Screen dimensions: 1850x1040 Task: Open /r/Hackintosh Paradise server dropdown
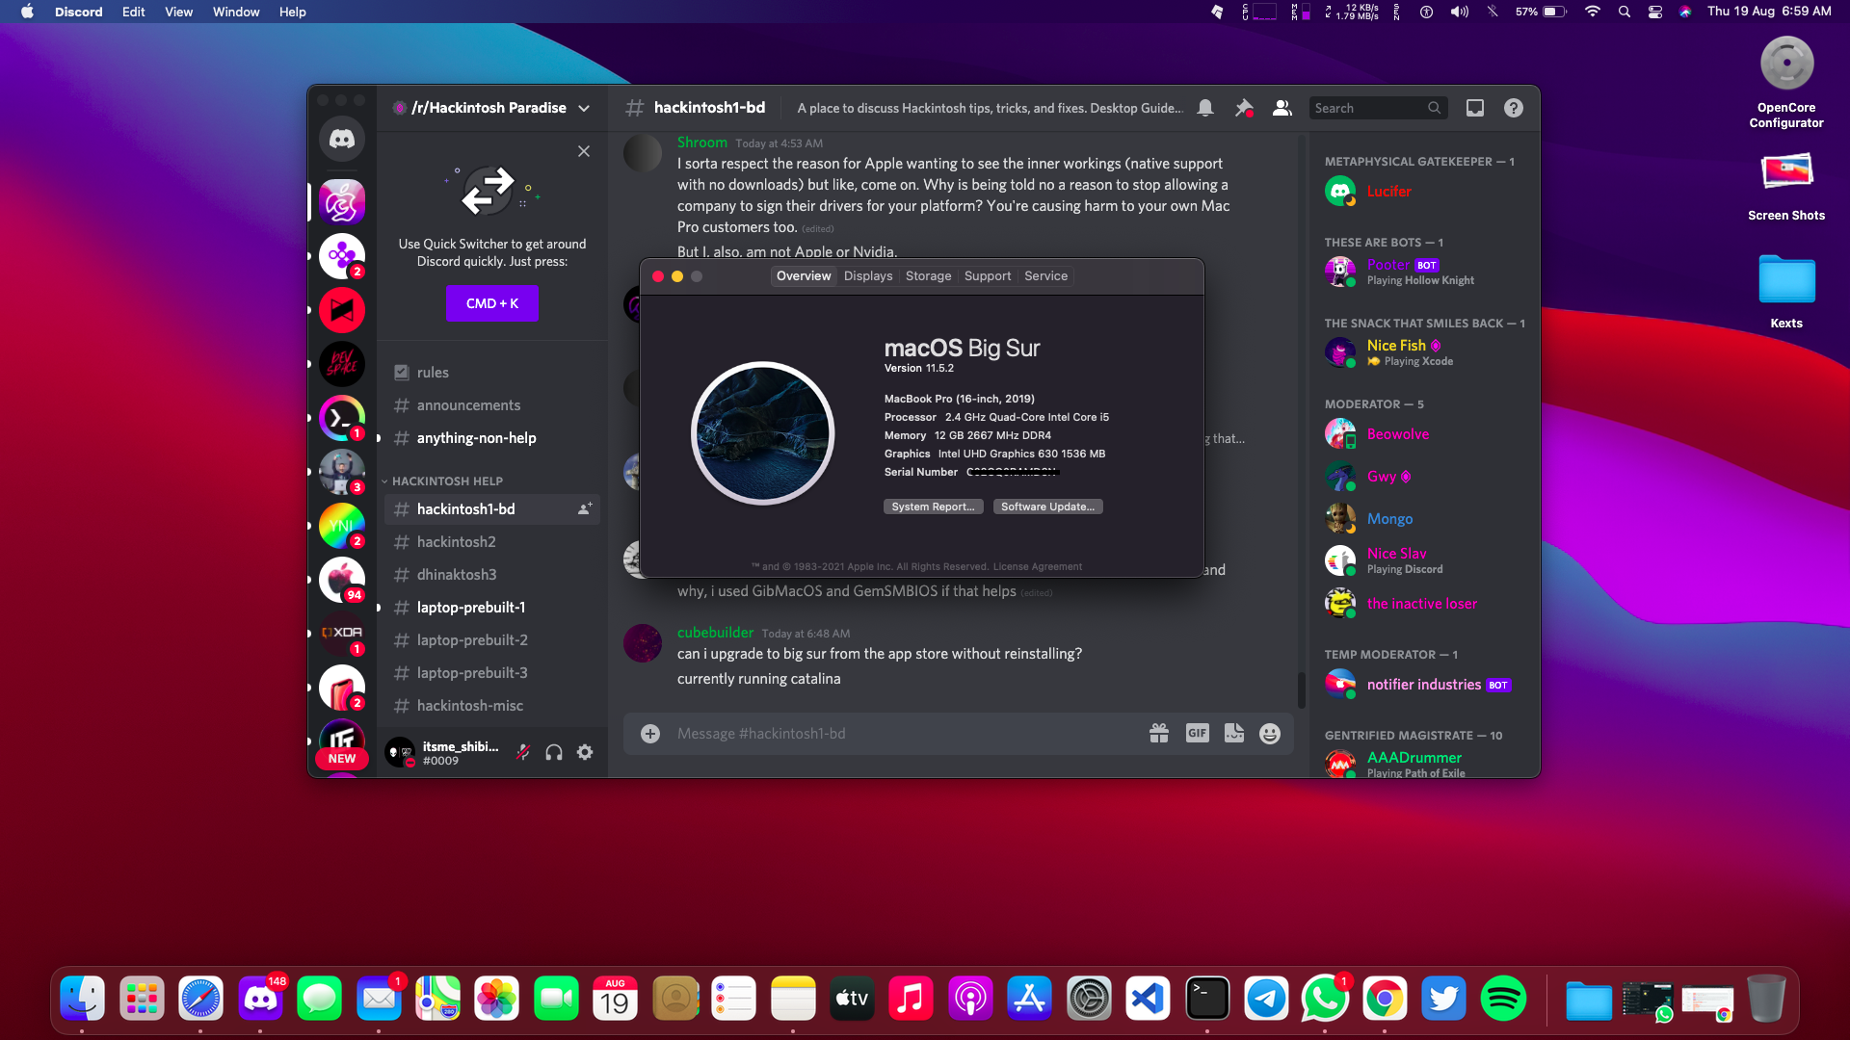click(x=584, y=108)
